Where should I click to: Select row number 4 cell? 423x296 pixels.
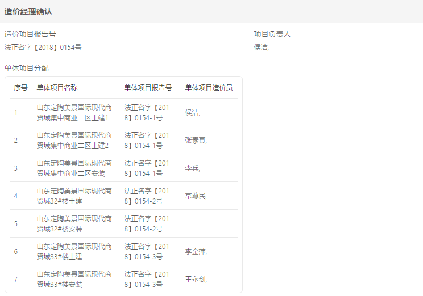[x=16, y=196]
